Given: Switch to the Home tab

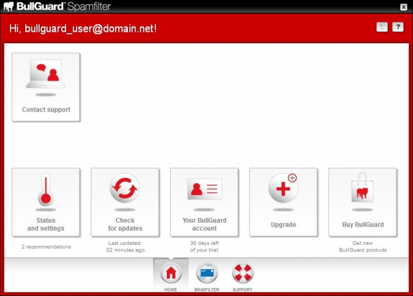Looking at the screenshot, I should pos(171,275).
